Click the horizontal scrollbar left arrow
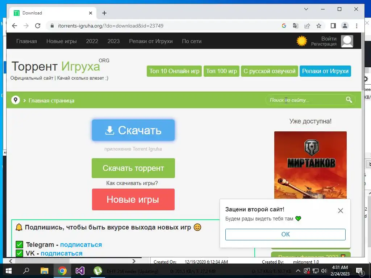This screenshot has height=278, width=371. [x=11, y=261]
